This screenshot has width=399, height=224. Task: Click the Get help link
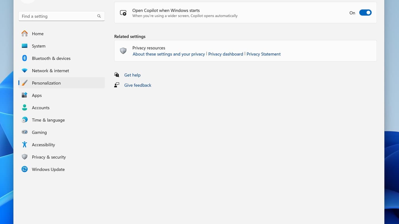132,75
